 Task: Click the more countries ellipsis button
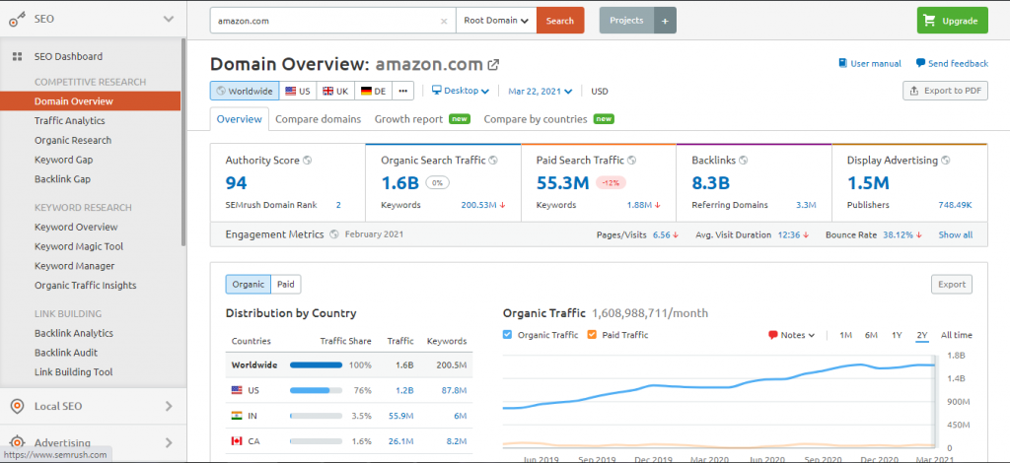point(402,91)
